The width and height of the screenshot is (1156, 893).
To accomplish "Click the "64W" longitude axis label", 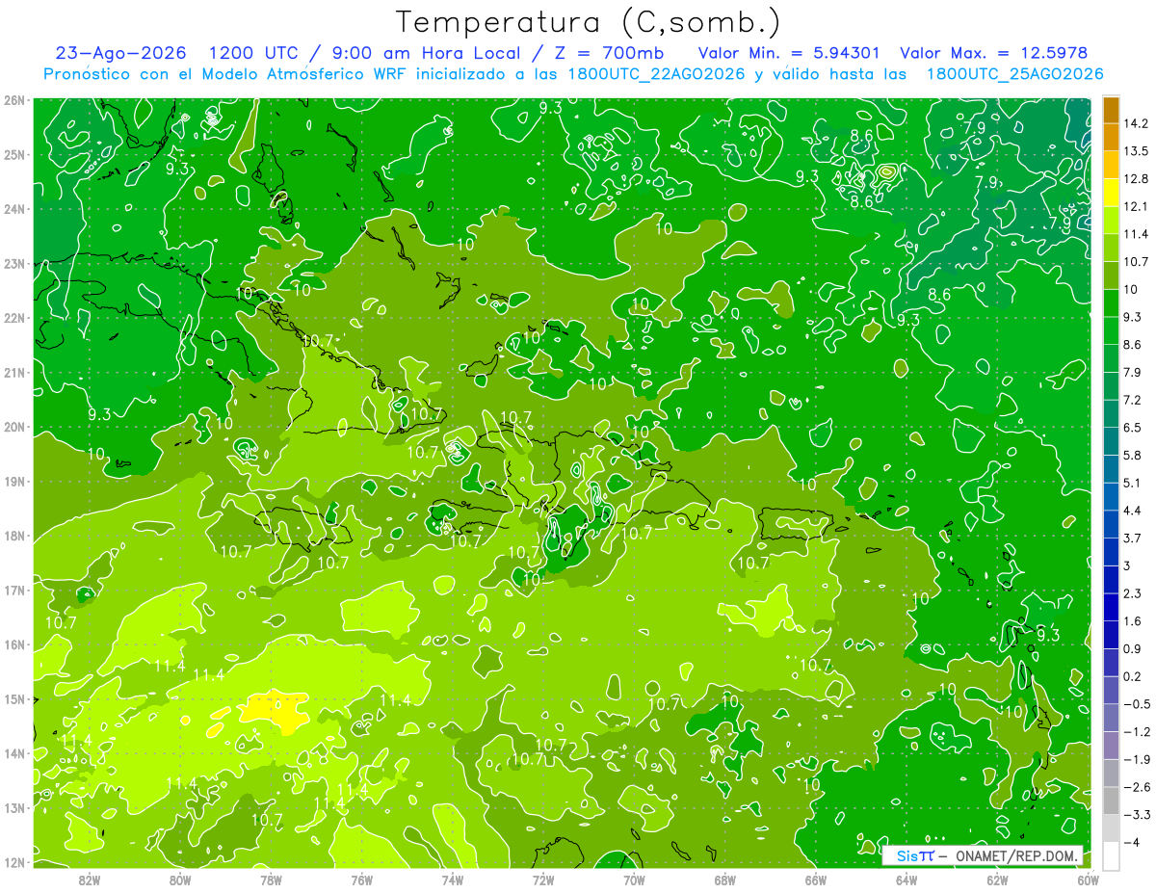I will click(x=906, y=880).
